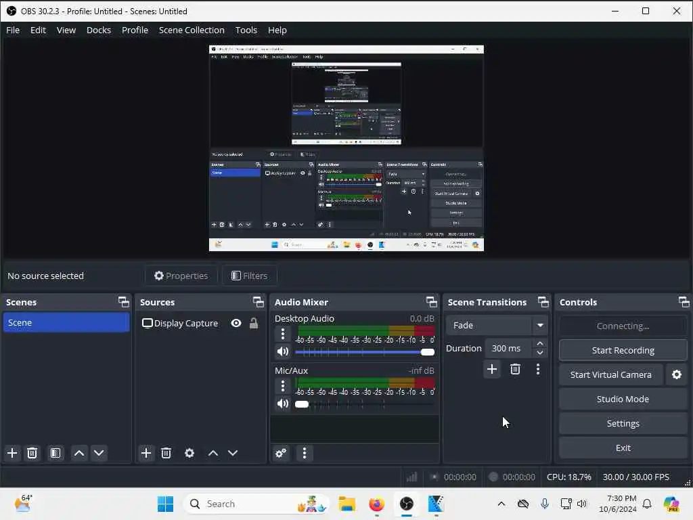Open the Profile menu
The width and height of the screenshot is (693, 520).
[135, 30]
